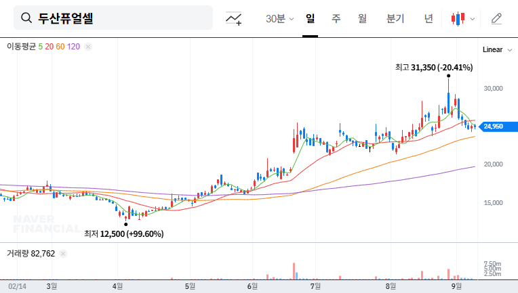518x293 pixels.
Task: Select the 5-day moving average value
Action: click(x=40, y=47)
